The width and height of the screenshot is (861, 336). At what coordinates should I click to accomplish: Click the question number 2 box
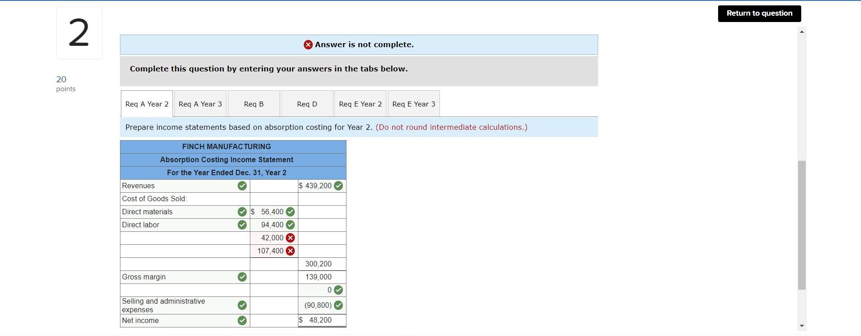(79, 33)
